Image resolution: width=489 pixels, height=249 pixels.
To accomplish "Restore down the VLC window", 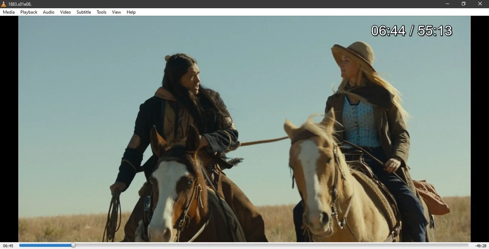I will coord(464,4).
